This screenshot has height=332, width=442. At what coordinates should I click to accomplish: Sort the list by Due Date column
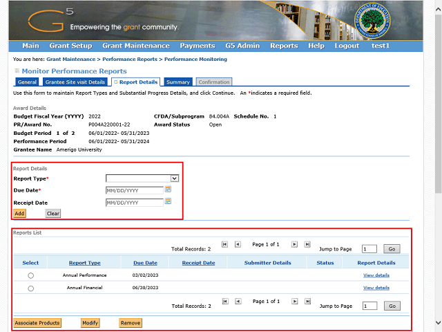[145, 263]
